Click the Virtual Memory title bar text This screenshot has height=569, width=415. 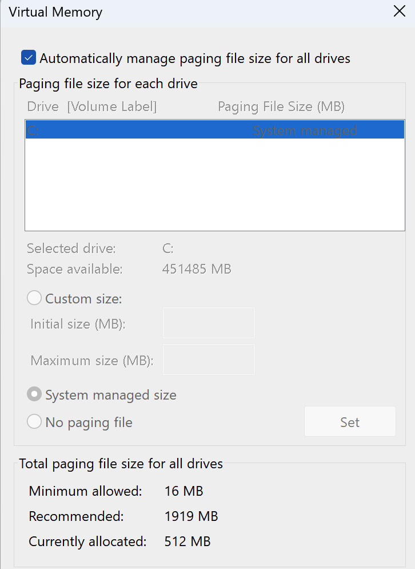[55, 12]
